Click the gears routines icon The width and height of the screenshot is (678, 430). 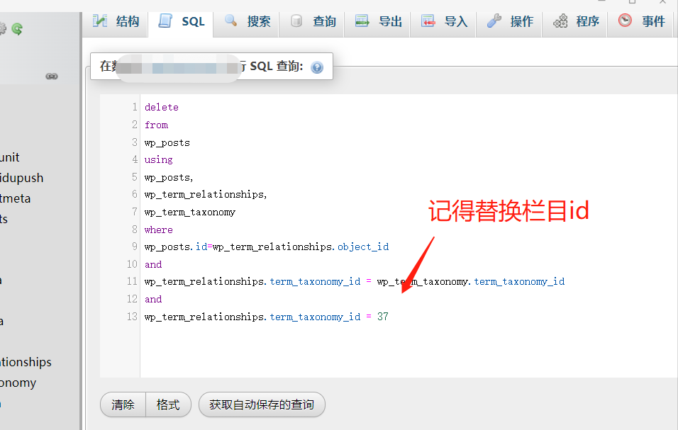coord(560,21)
